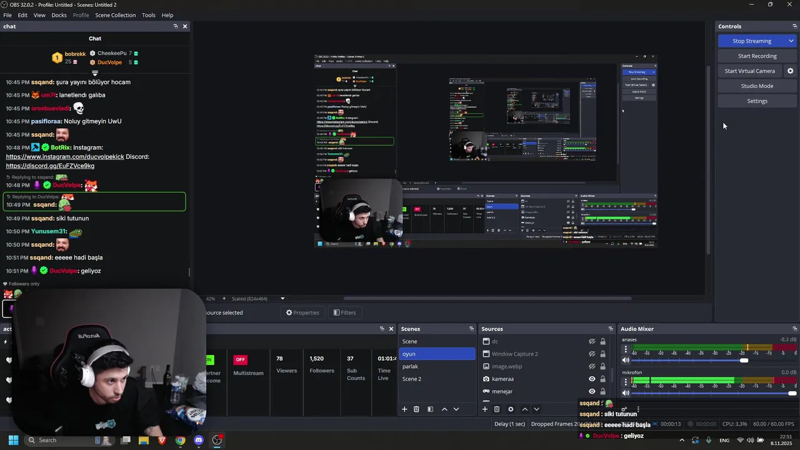Move source up with arrow icon
This screenshot has width=800, height=450.
(x=525, y=409)
